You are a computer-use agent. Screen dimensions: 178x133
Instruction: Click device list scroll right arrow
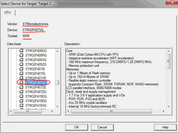[x=52, y=111]
